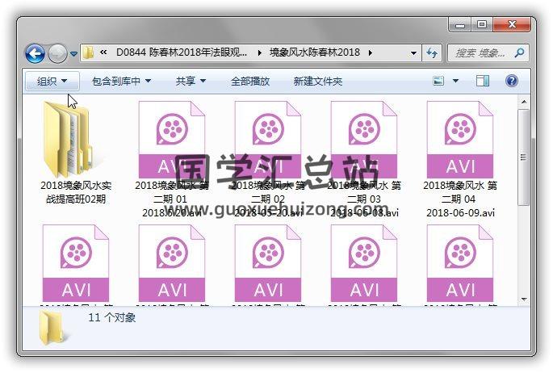Open the 包含到库中 dropdown menu
Image resolution: width=553 pixels, height=373 pixels.
[x=121, y=81]
